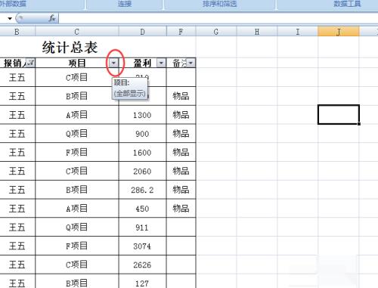Click the 统计总表 title cell
378x288 pixels.
point(70,47)
